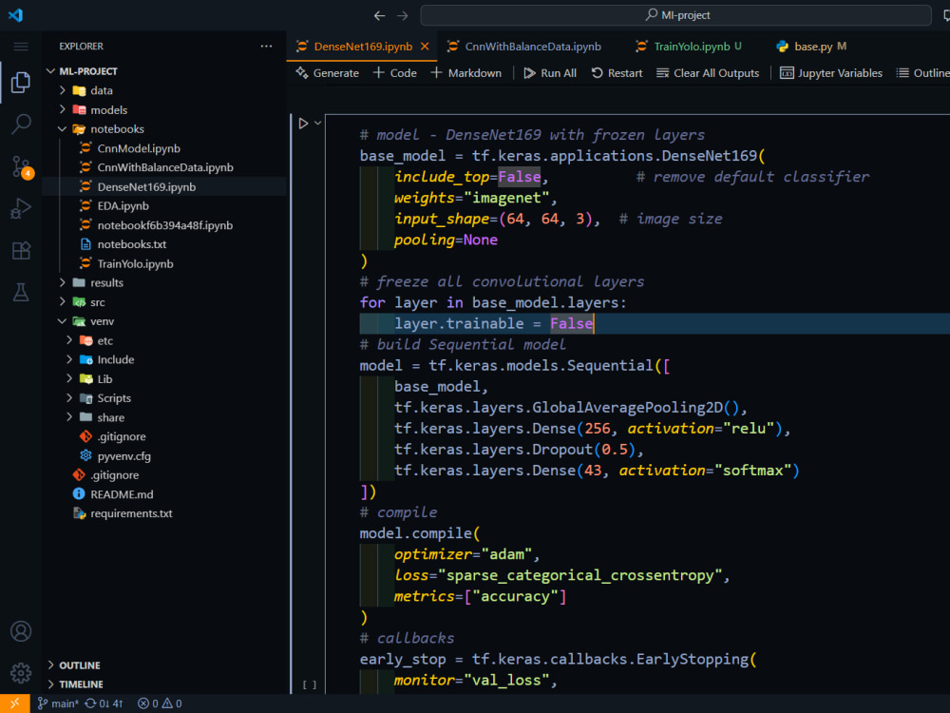Add a new Code cell
The width and height of the screenshot is (950, 713).
pos(395,73)
